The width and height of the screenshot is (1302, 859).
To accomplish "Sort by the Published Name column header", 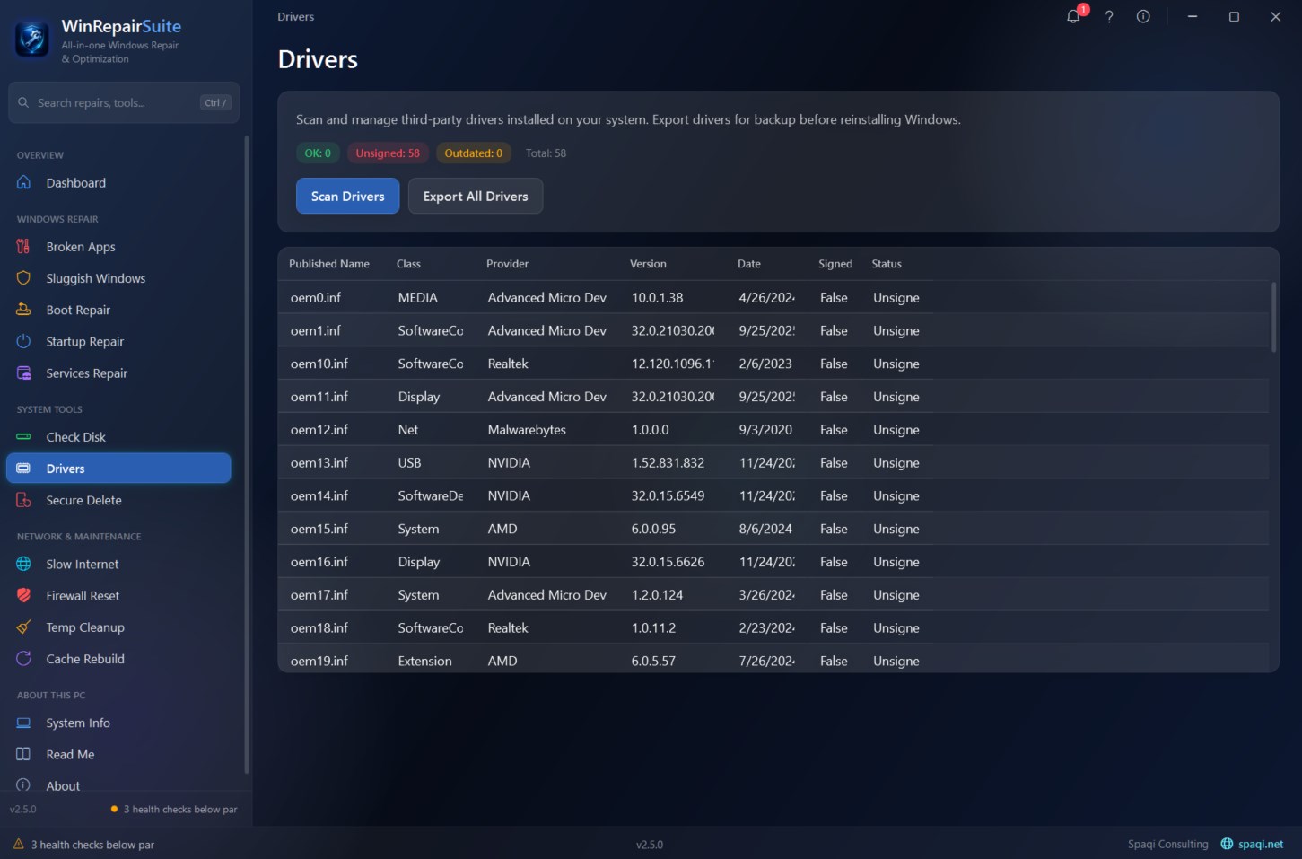I will click(x=329, y=264).
